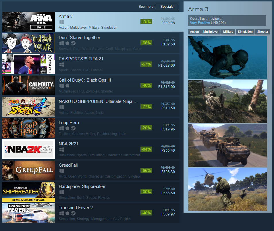Click the Arma 3 SALE capsule image
274x231 pixels.
(x=28, y=22)
